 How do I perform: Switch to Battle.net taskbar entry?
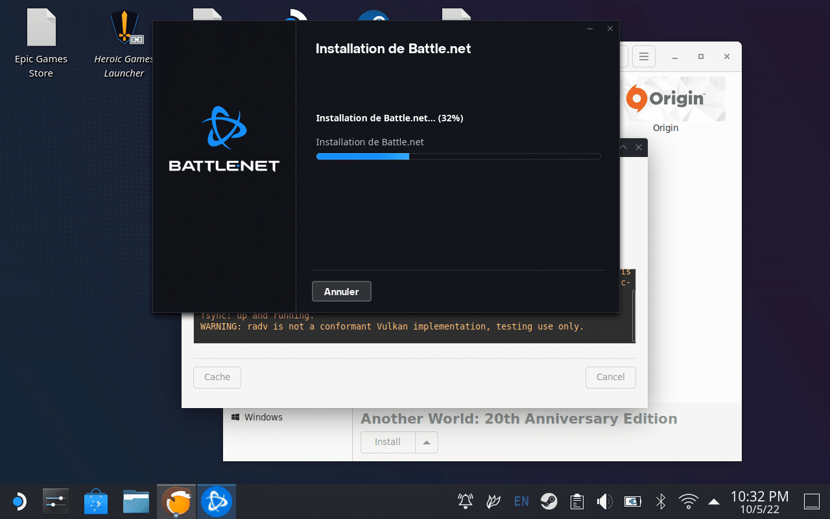tap(217, 501)
